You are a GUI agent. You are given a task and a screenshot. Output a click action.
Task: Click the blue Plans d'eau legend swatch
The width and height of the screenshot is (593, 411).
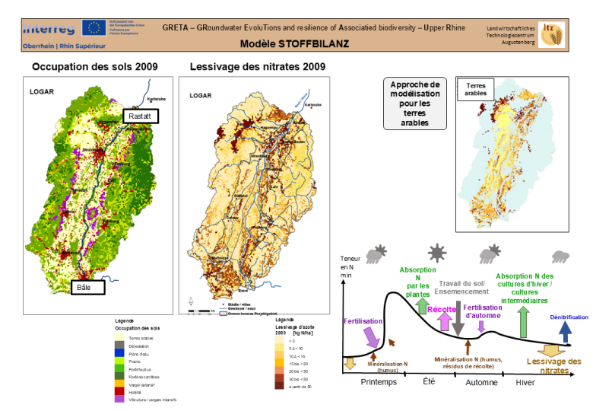[119, 352]
